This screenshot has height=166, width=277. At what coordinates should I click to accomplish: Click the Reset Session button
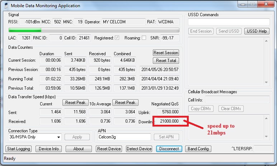pos(166,53)
